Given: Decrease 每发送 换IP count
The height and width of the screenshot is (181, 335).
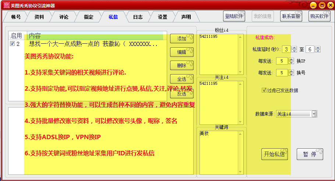Looking at the screenshot, I should coord(291,63).
